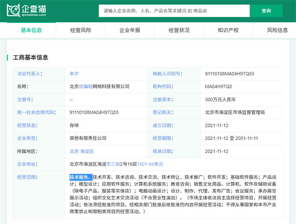Click the 统一社会信用代码 field label

(x=37, y=112)
